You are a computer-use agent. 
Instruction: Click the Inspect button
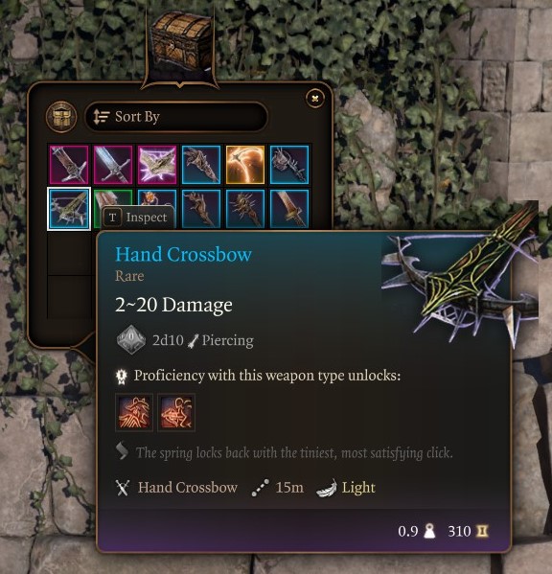tap(138, 218)
